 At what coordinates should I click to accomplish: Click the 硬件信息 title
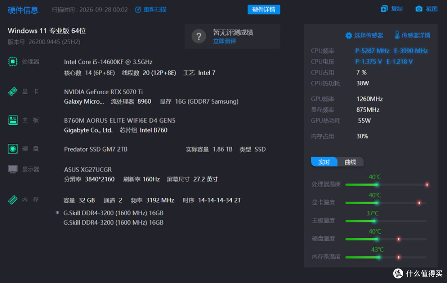(23, 10)
